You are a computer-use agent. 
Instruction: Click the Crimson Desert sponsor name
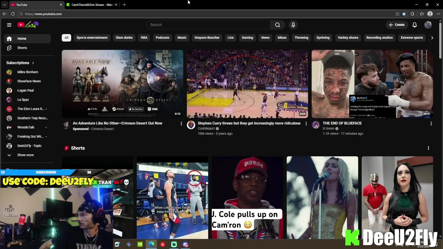102,129
